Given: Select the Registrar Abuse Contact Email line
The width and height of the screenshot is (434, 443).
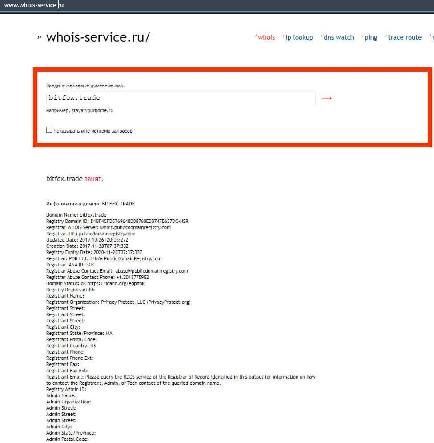Looking at the screenshot, I should pos(117,271).
